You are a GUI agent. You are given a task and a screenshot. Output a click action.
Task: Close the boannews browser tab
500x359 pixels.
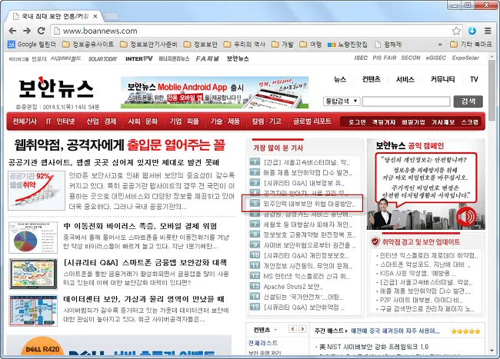(x=95, y=16)
